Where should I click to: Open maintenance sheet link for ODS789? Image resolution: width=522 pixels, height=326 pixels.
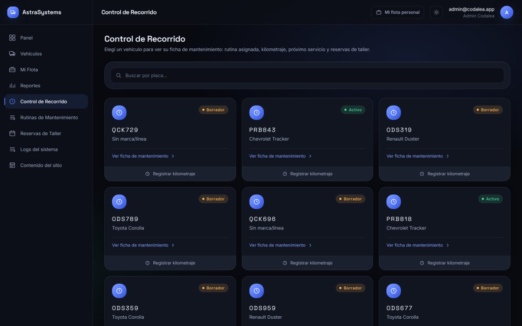[x=143, y=245]
